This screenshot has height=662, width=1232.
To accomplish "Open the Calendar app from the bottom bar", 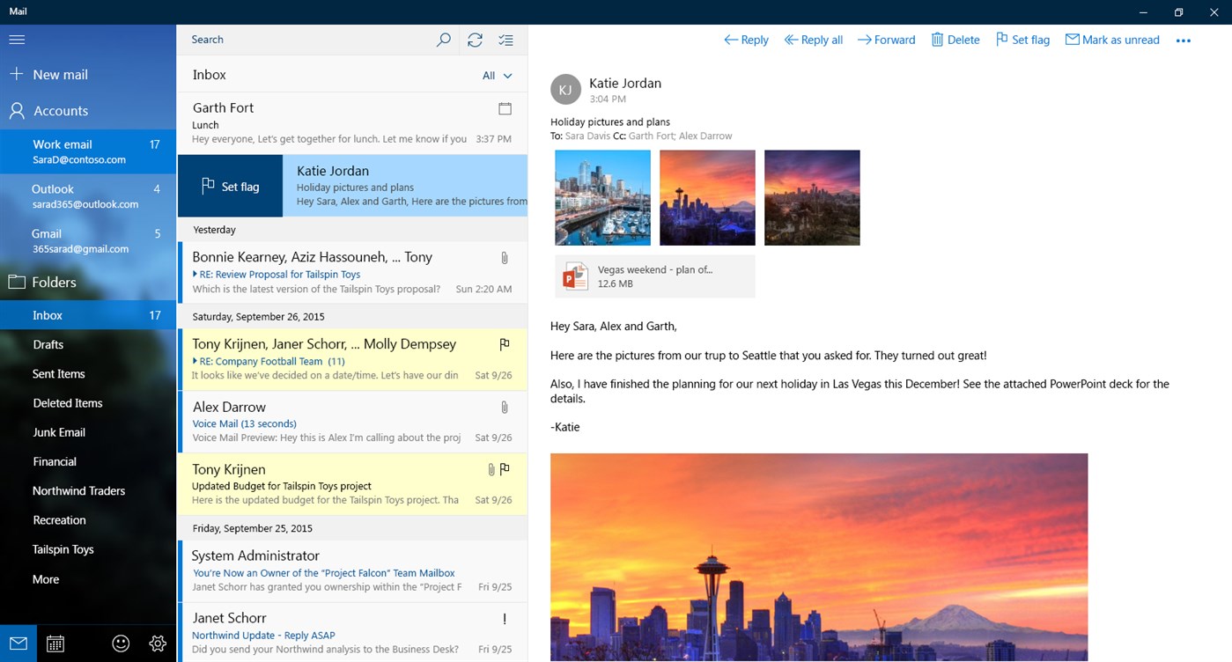I will [55, 643].
